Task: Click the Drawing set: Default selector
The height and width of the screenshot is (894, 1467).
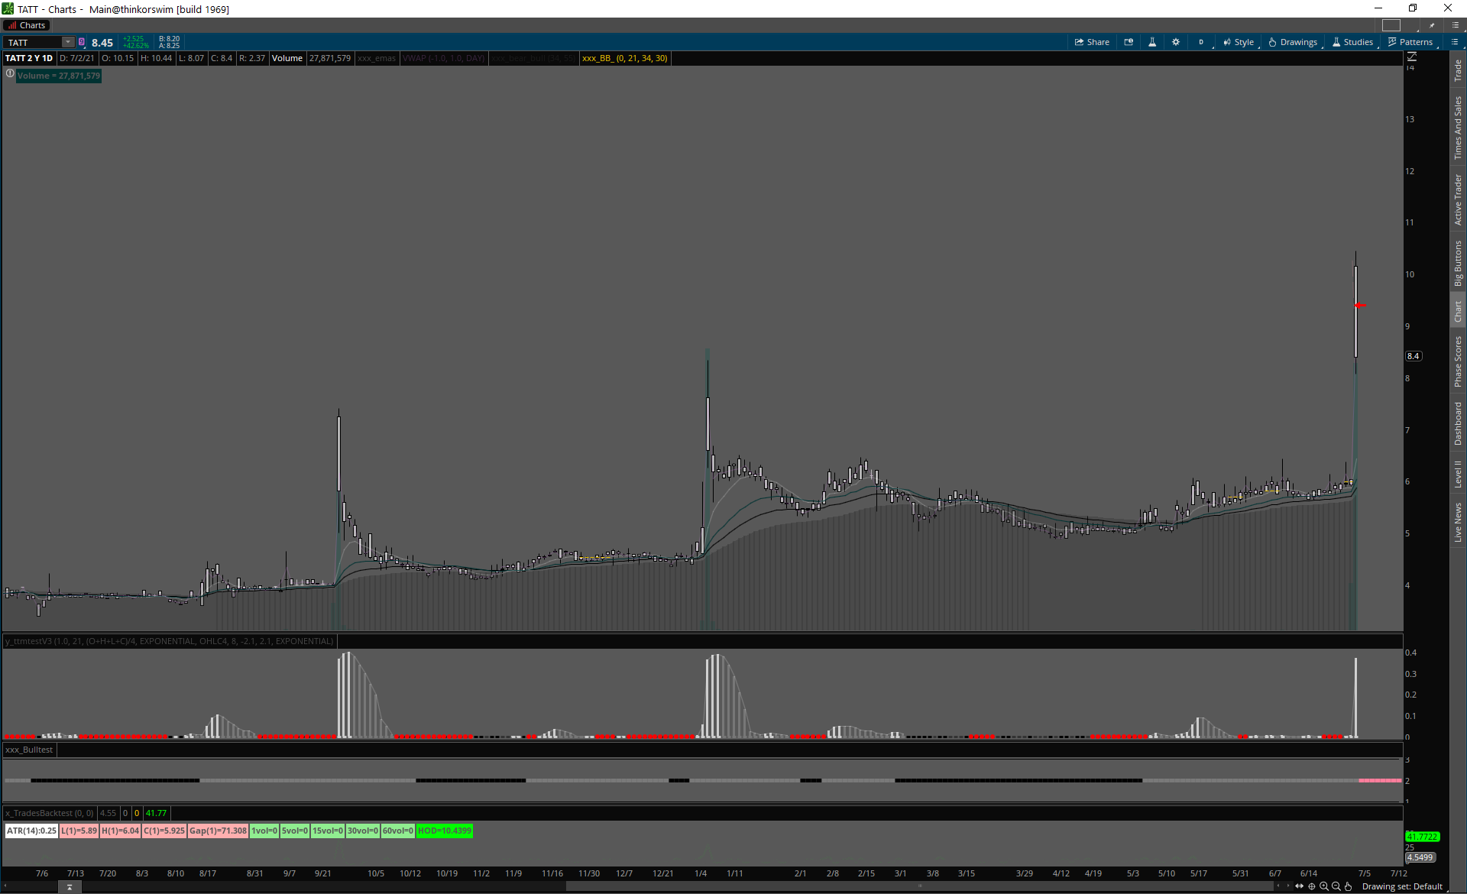Action: [x=1402, y=886]
